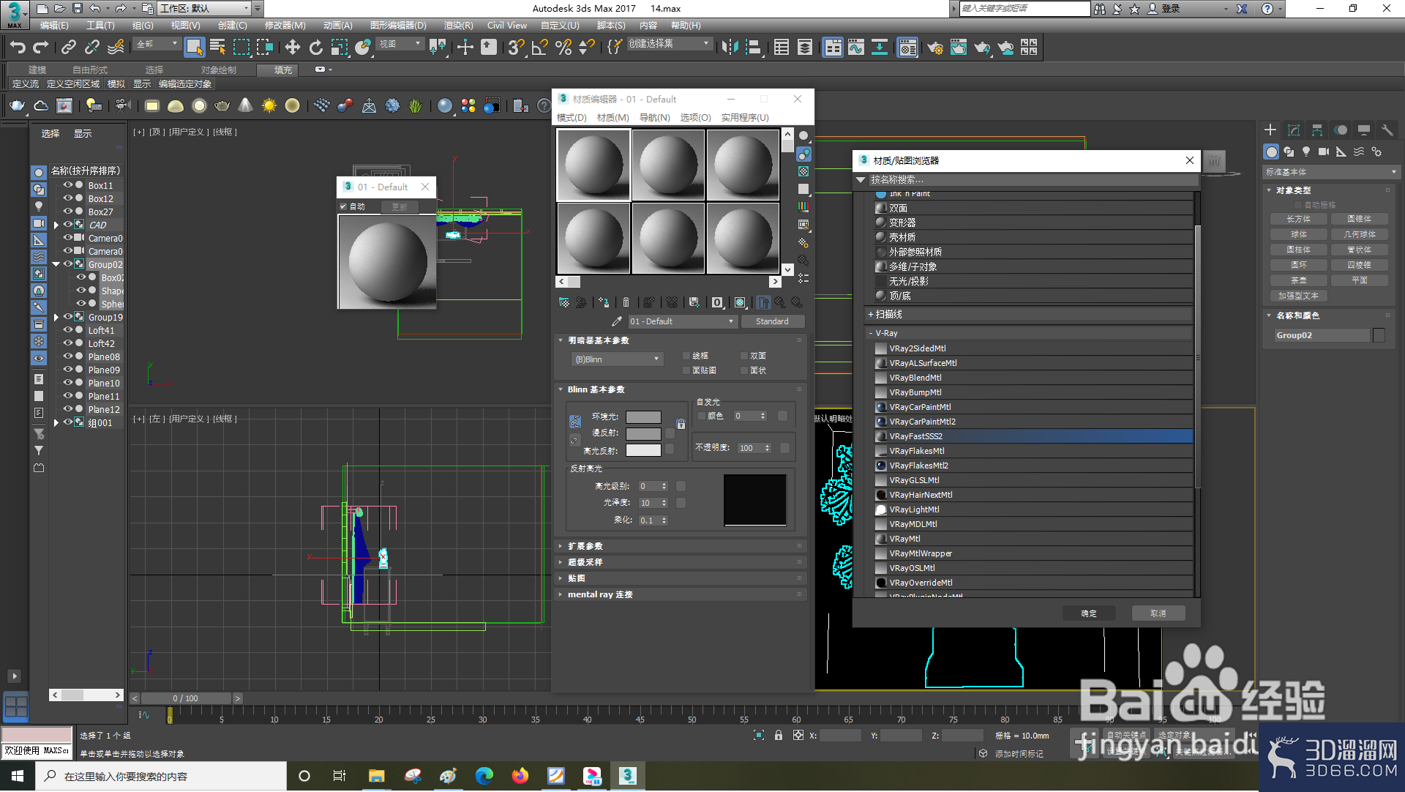Open the Rendering menu in main menu bar
The width and height of the screenshot is (1405, 792).
(x=458, y=25)
